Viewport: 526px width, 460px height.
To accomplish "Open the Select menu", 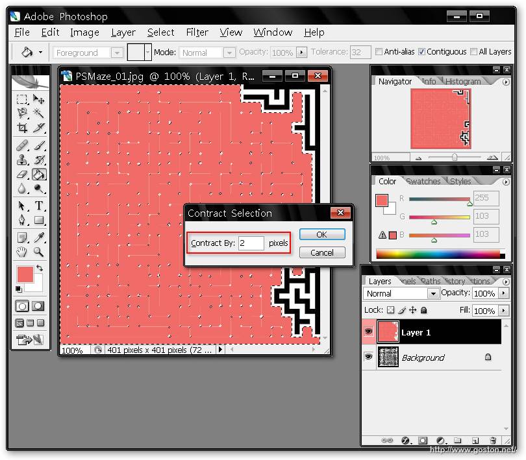I will click(160, 32).
